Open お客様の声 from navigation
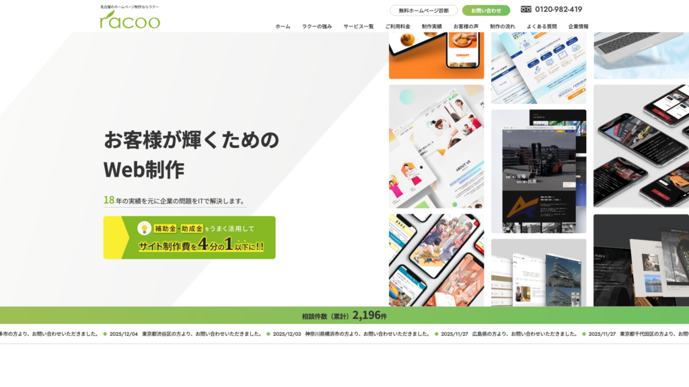689x387 pixels. [466, 26]
